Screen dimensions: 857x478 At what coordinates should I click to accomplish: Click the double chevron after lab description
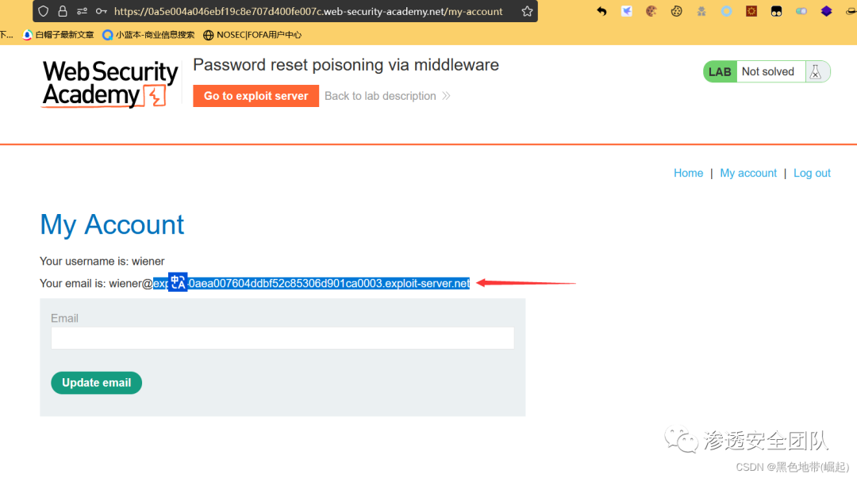[446, 96]
